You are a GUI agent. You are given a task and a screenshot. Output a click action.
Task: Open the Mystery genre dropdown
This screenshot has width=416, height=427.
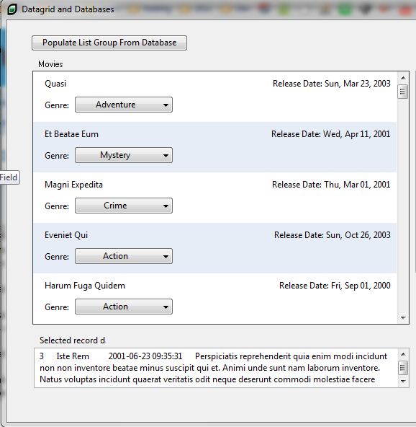click(x=124, y=155)
